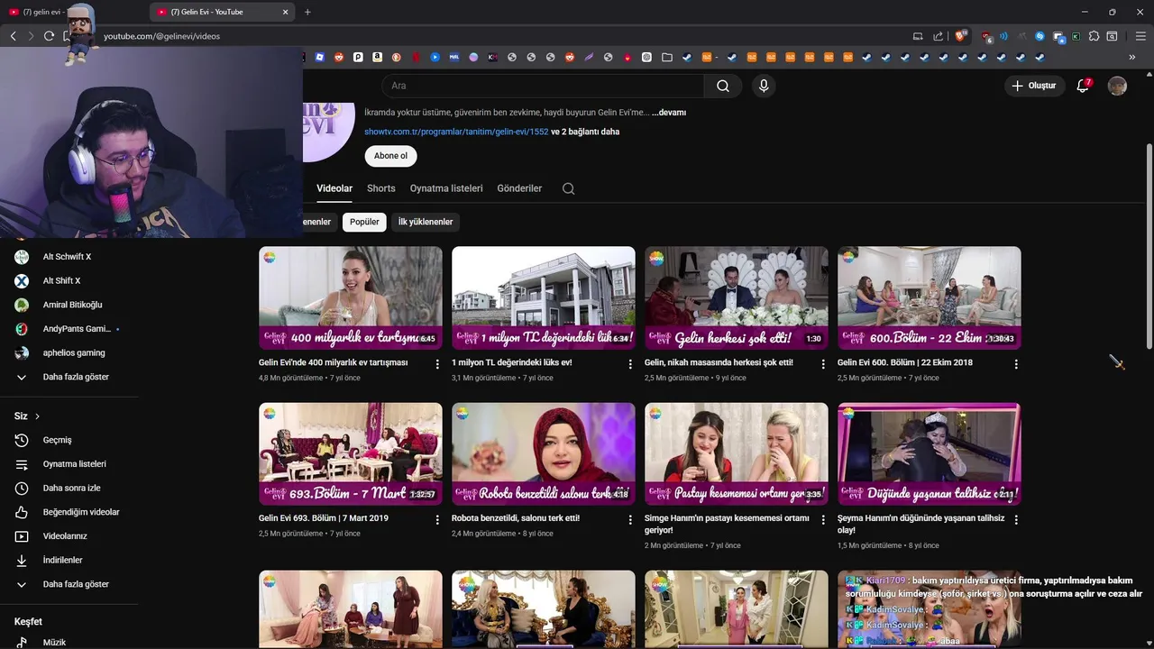Open 'Gelin Evi 600. Bölüm | 22 Ekim 2018' title
1154x649 pixels.
tap(905, 362)
